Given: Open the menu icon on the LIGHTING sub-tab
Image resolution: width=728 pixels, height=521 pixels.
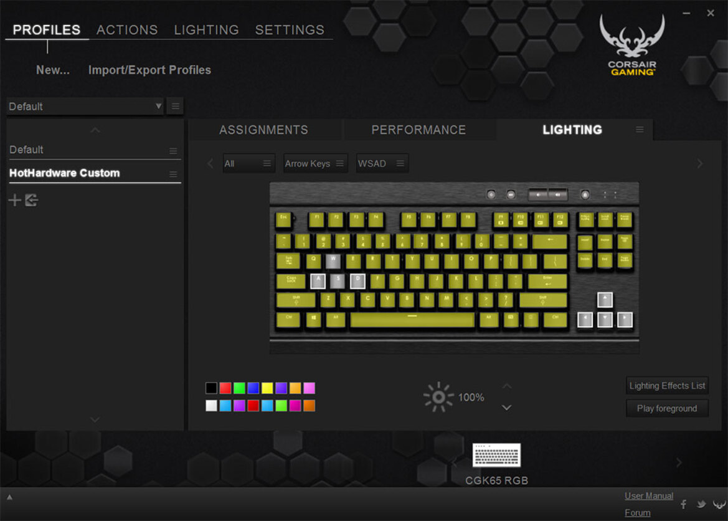Looking at the screenshot, I should tap(640, 130).
